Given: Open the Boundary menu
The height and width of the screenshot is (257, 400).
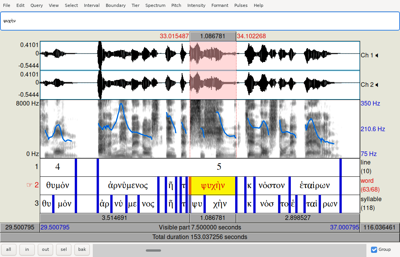Looking at the screenshot, I should 115,5.
